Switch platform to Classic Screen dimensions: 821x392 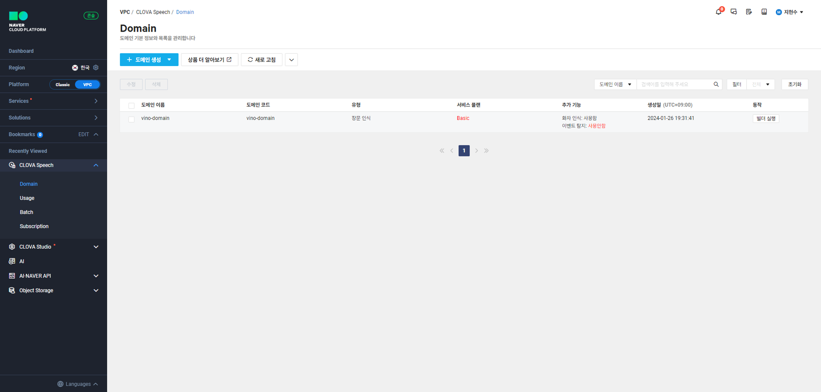63,85
